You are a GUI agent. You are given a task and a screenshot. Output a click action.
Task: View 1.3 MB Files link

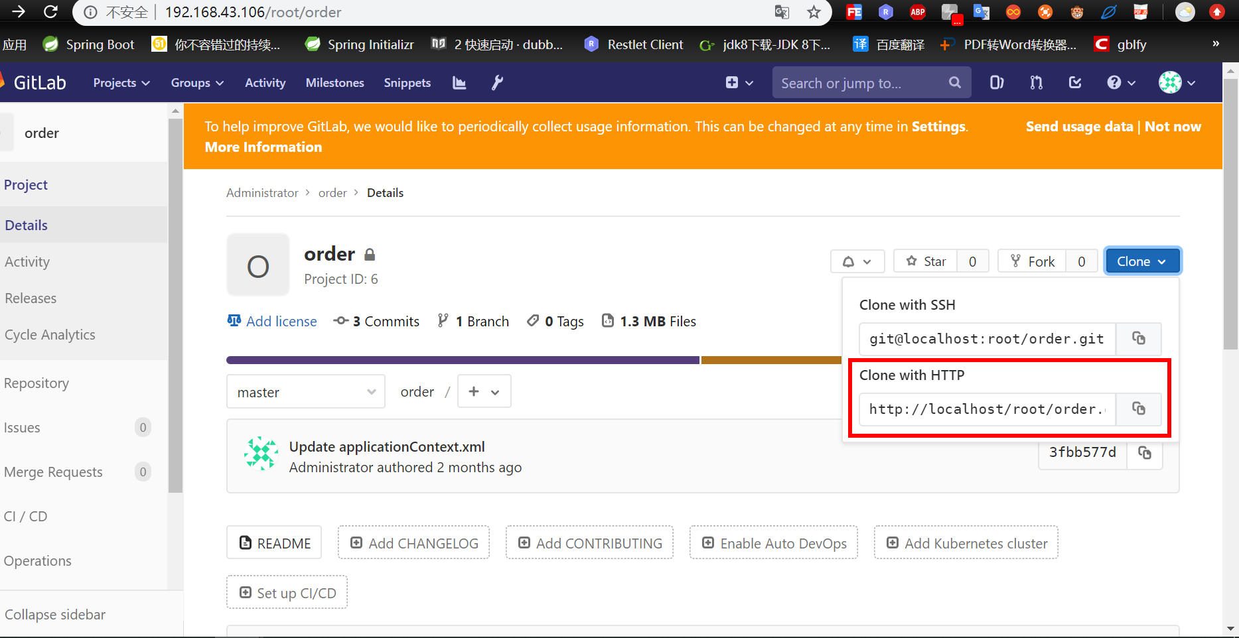tap(649, 321)
